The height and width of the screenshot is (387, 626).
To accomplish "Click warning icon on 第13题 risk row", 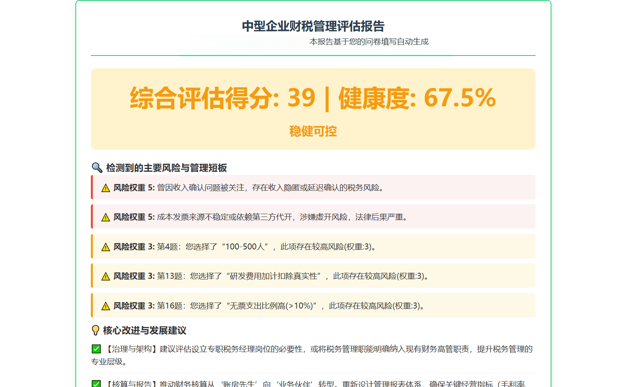I will (x=106, y=276).
